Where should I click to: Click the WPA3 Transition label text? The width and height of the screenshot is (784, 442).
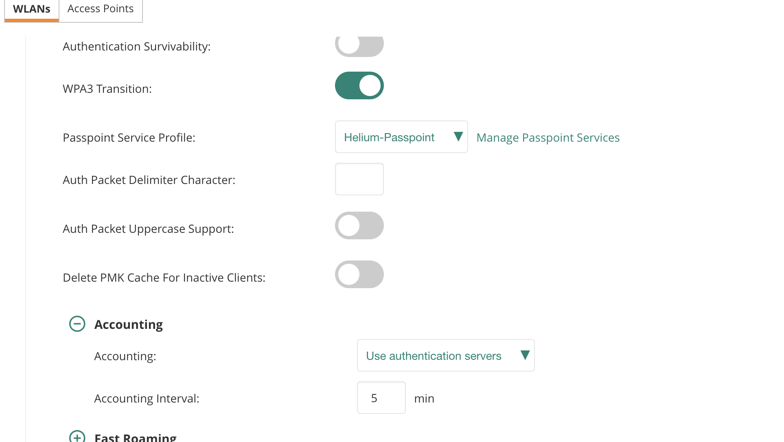click(107, 89)
